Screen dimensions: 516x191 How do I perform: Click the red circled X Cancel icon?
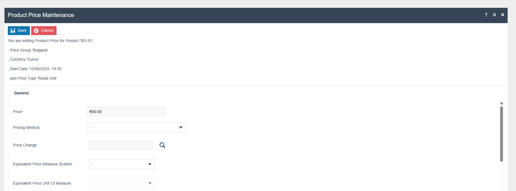point(36,31)
